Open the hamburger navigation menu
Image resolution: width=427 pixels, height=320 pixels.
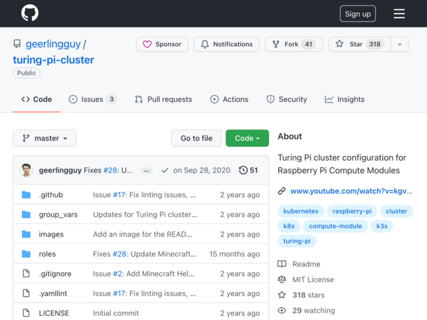pyautogui.click(x=399, y=13)
